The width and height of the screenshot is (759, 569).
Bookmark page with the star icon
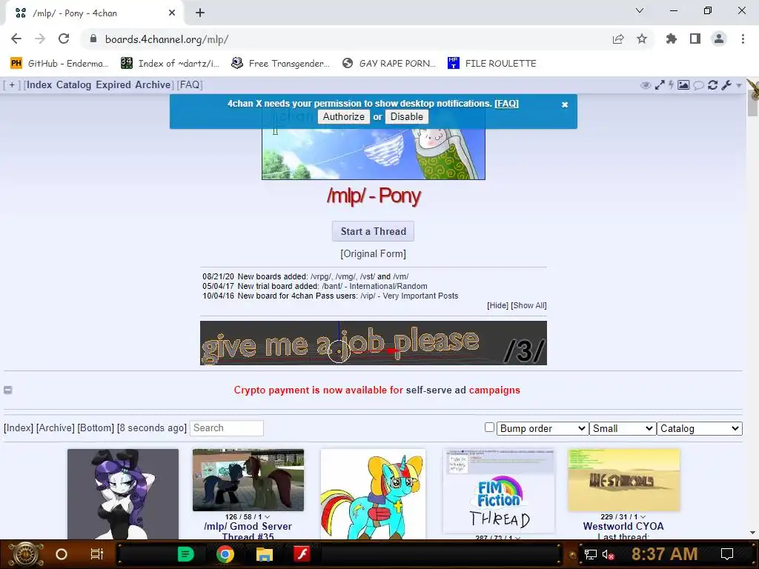click(x=642, y=39)
